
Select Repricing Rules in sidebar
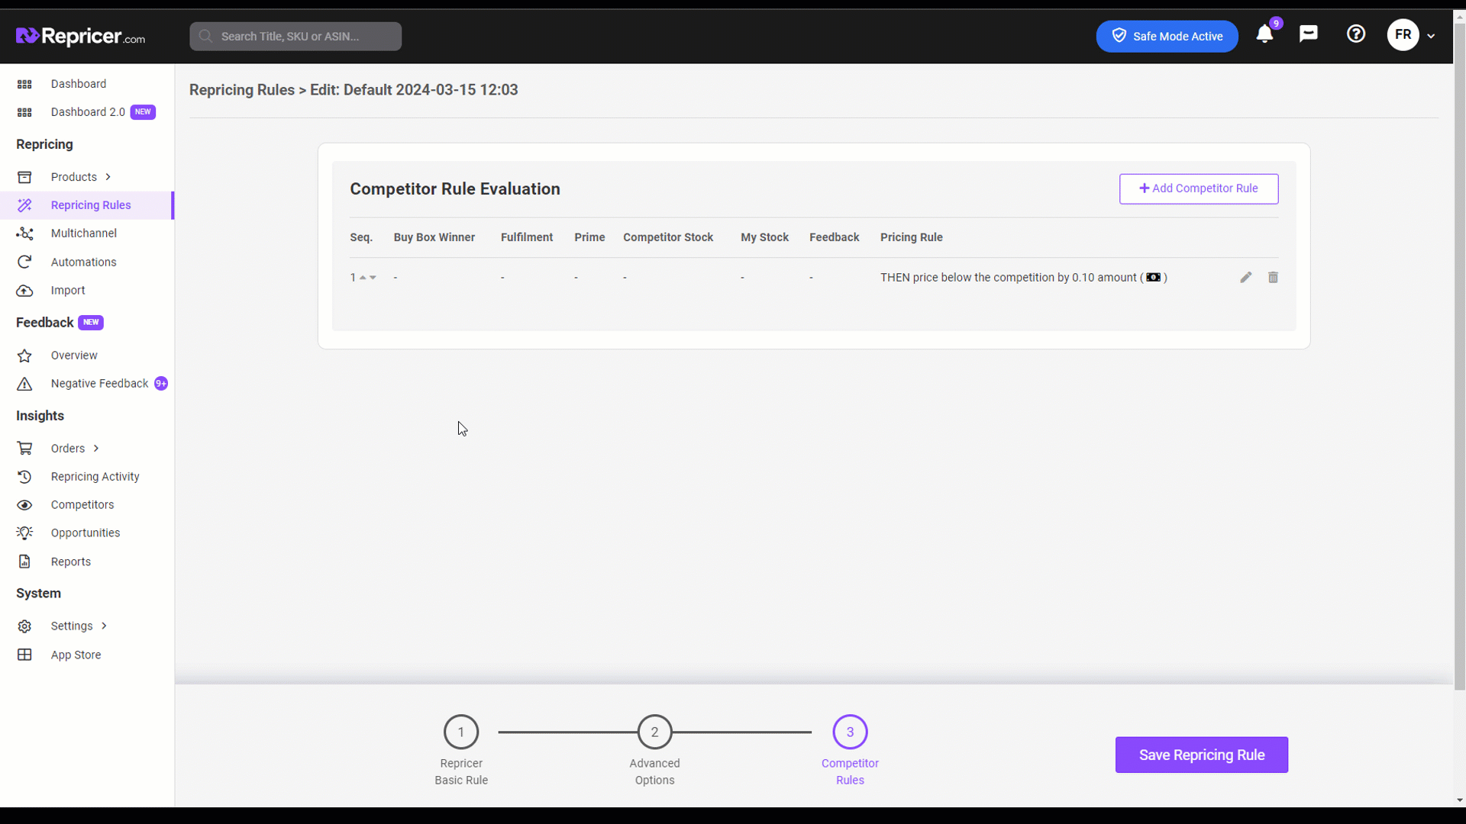[91, 205]
